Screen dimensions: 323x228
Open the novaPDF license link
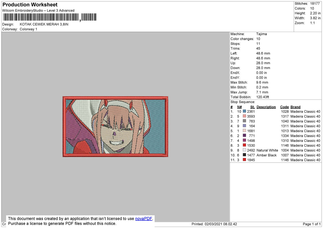coord(144,219)
